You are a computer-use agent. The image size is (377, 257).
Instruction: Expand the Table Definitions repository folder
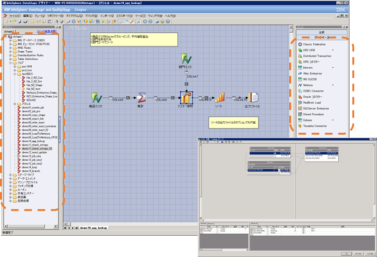[x=10, y=59]
